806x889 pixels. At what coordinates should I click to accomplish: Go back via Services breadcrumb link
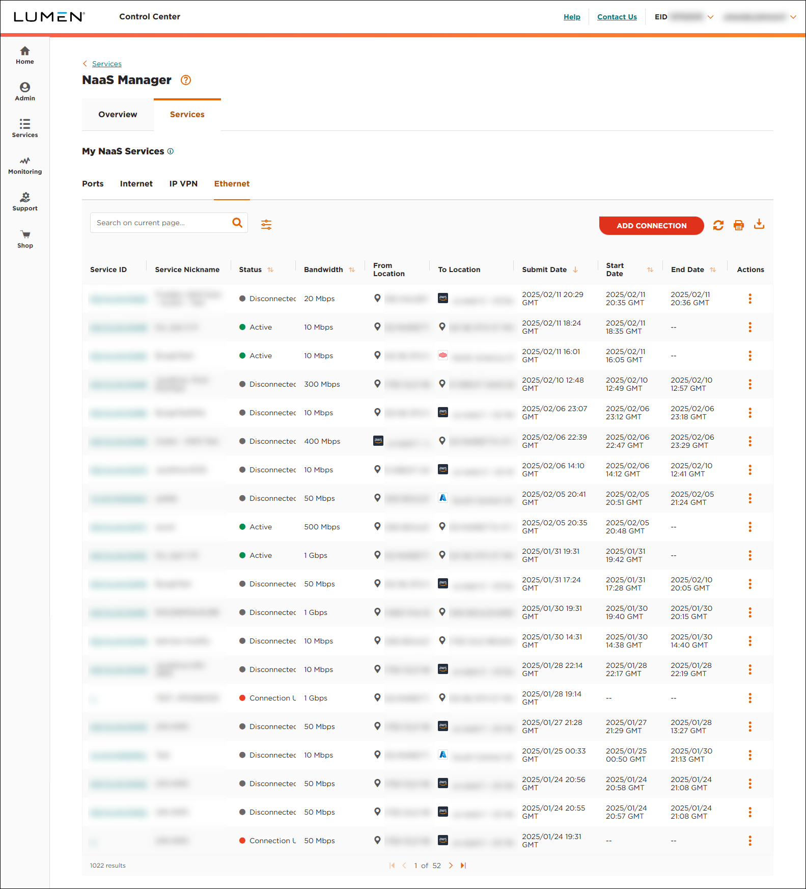click(x=107, y=64)
